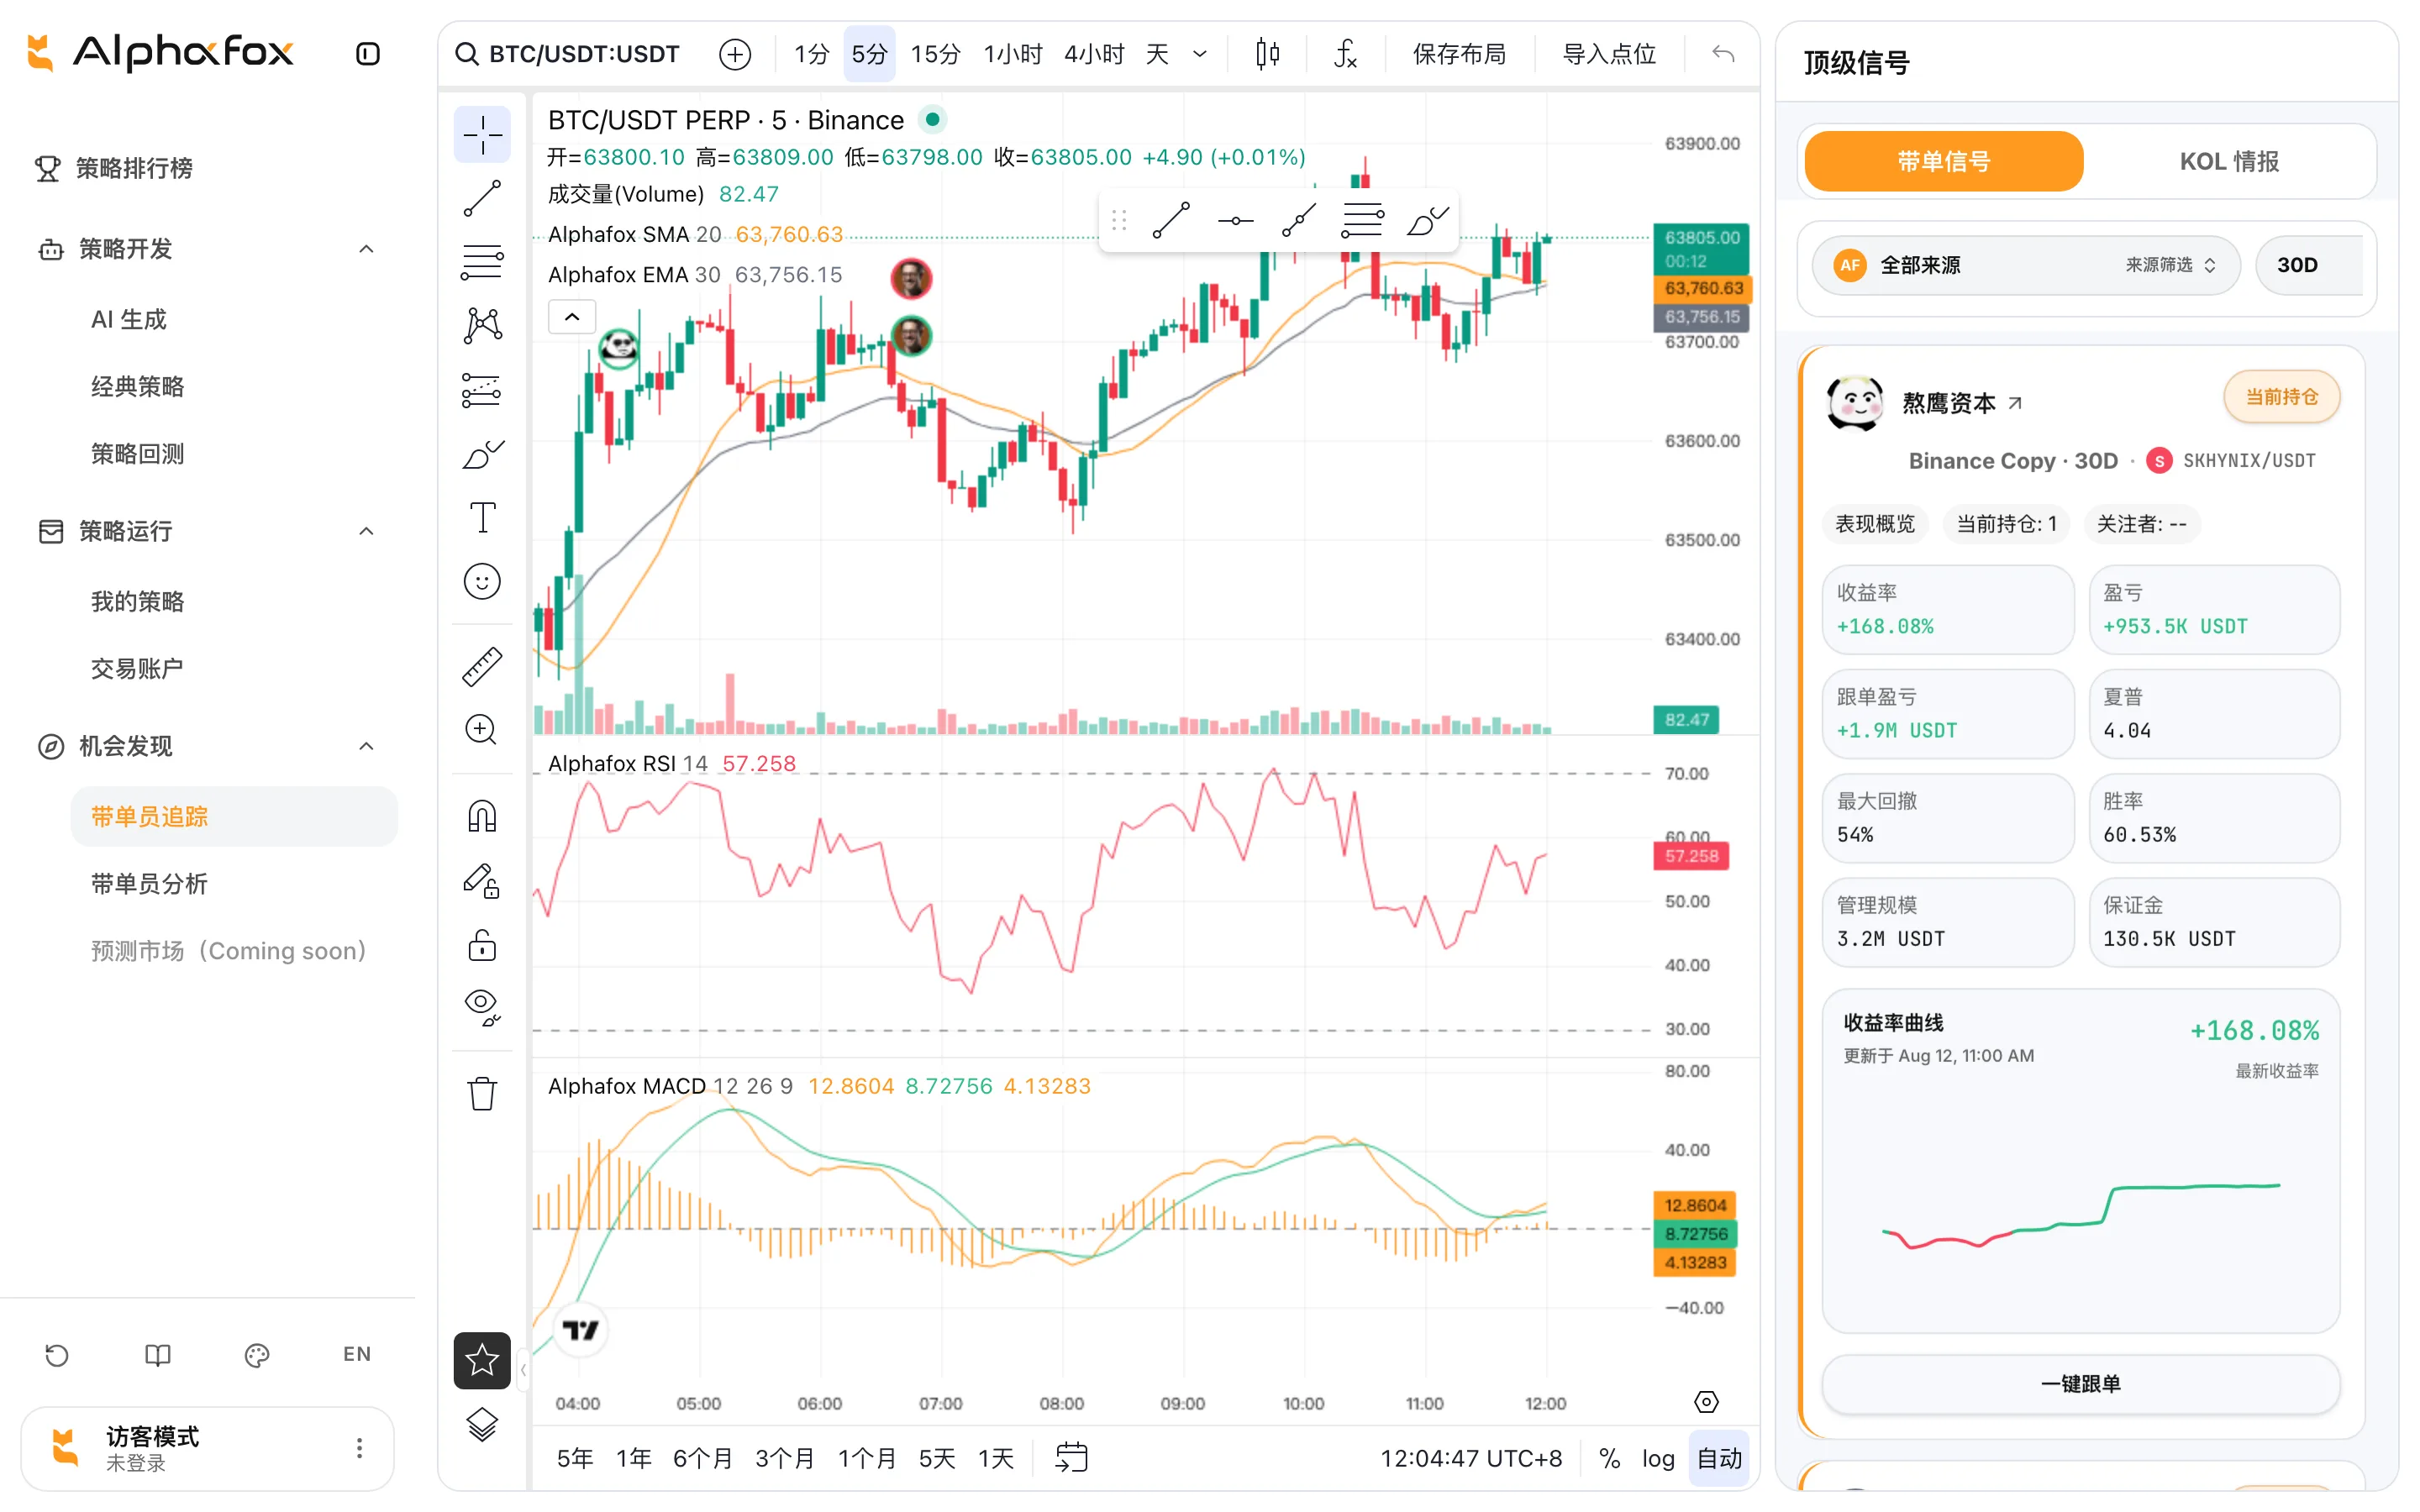Select the pattern drawing tool
The width and height of the screenshot is (2420, 1512).
[x=482, y=325]
